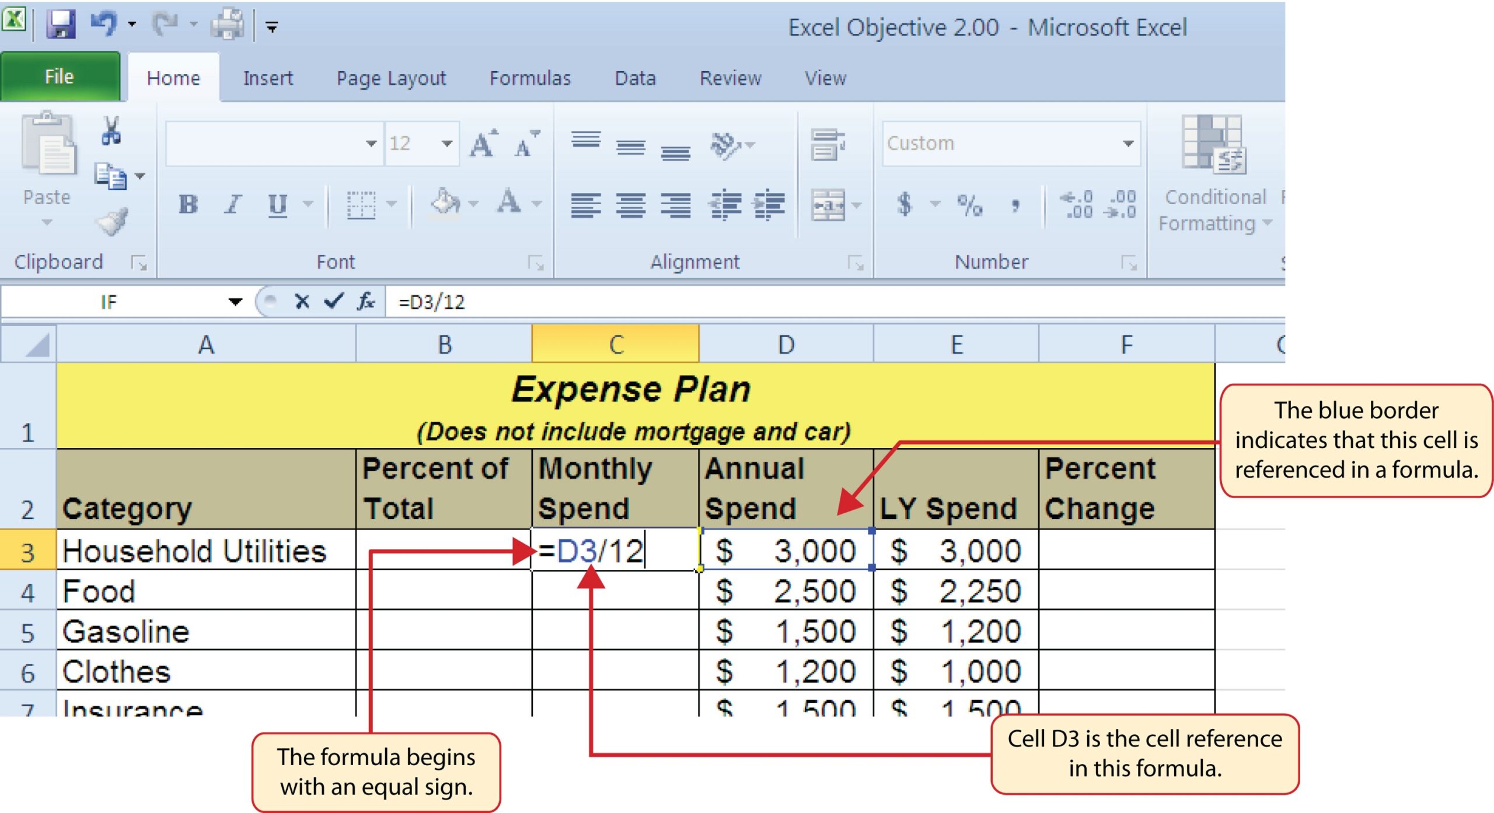
Task: Toggle Underline formatting
Action: click(x=277, y=205)
